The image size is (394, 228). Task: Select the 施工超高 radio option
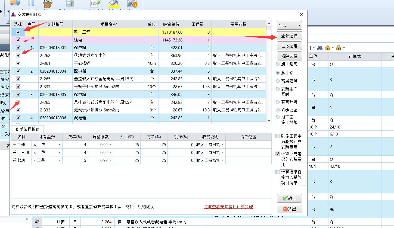pyautogui.click(x=278, y=64)
